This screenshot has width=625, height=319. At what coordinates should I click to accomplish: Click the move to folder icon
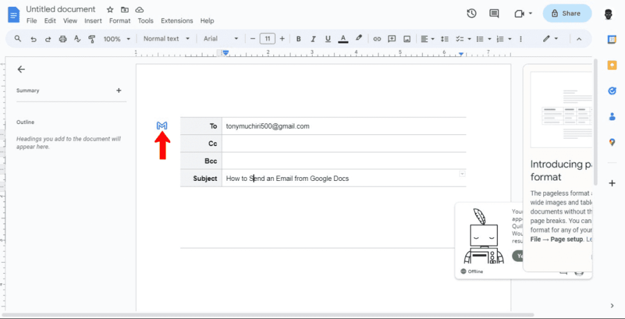125,10
